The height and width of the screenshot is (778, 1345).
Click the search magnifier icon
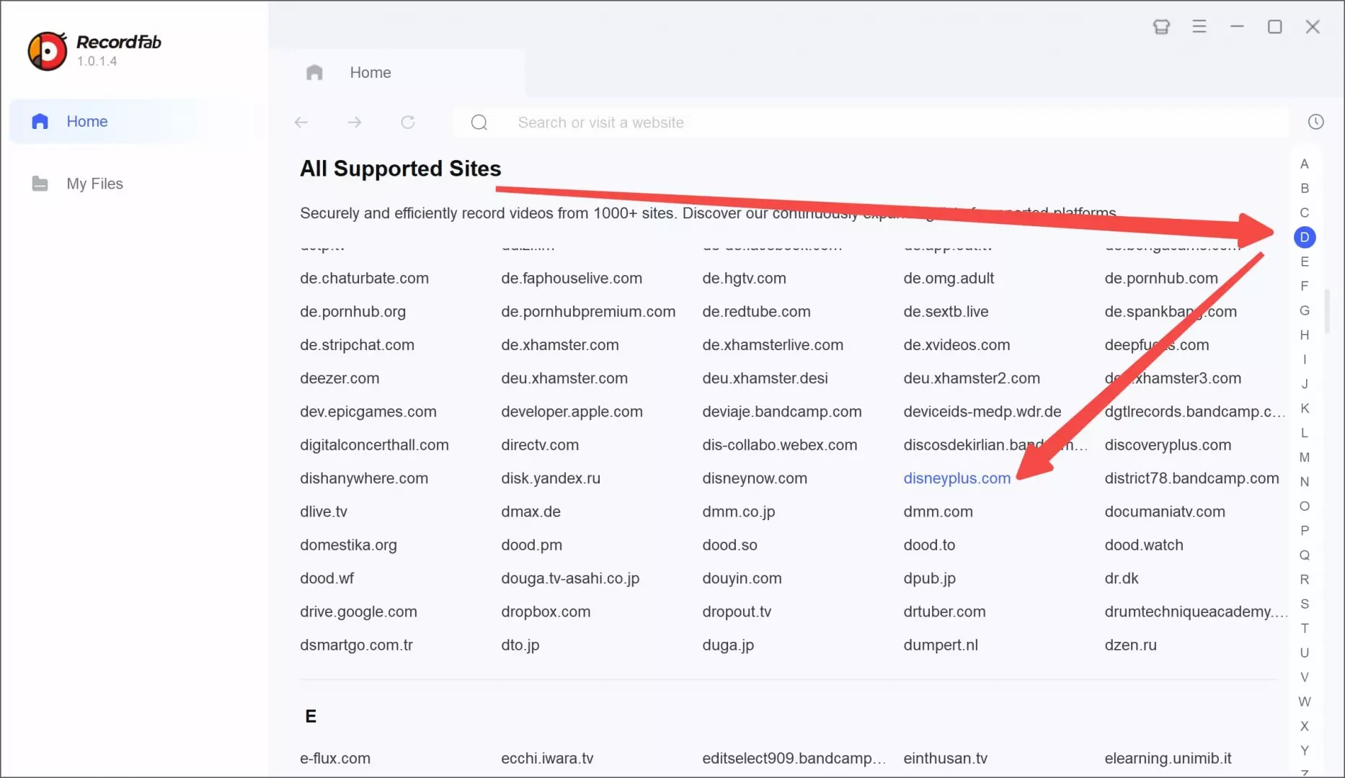tap(479, 122)
